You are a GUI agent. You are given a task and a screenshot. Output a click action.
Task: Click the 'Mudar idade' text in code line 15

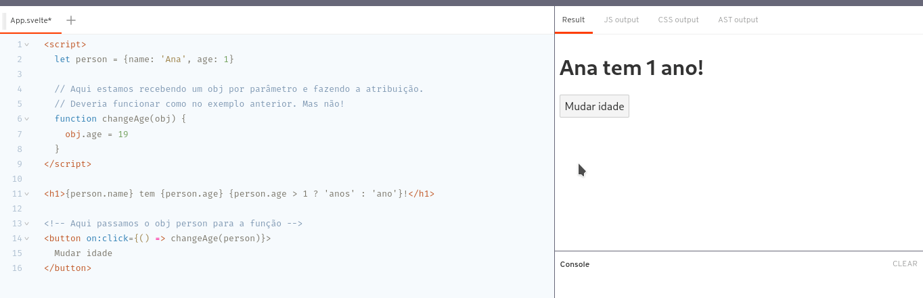click(83, 253)
